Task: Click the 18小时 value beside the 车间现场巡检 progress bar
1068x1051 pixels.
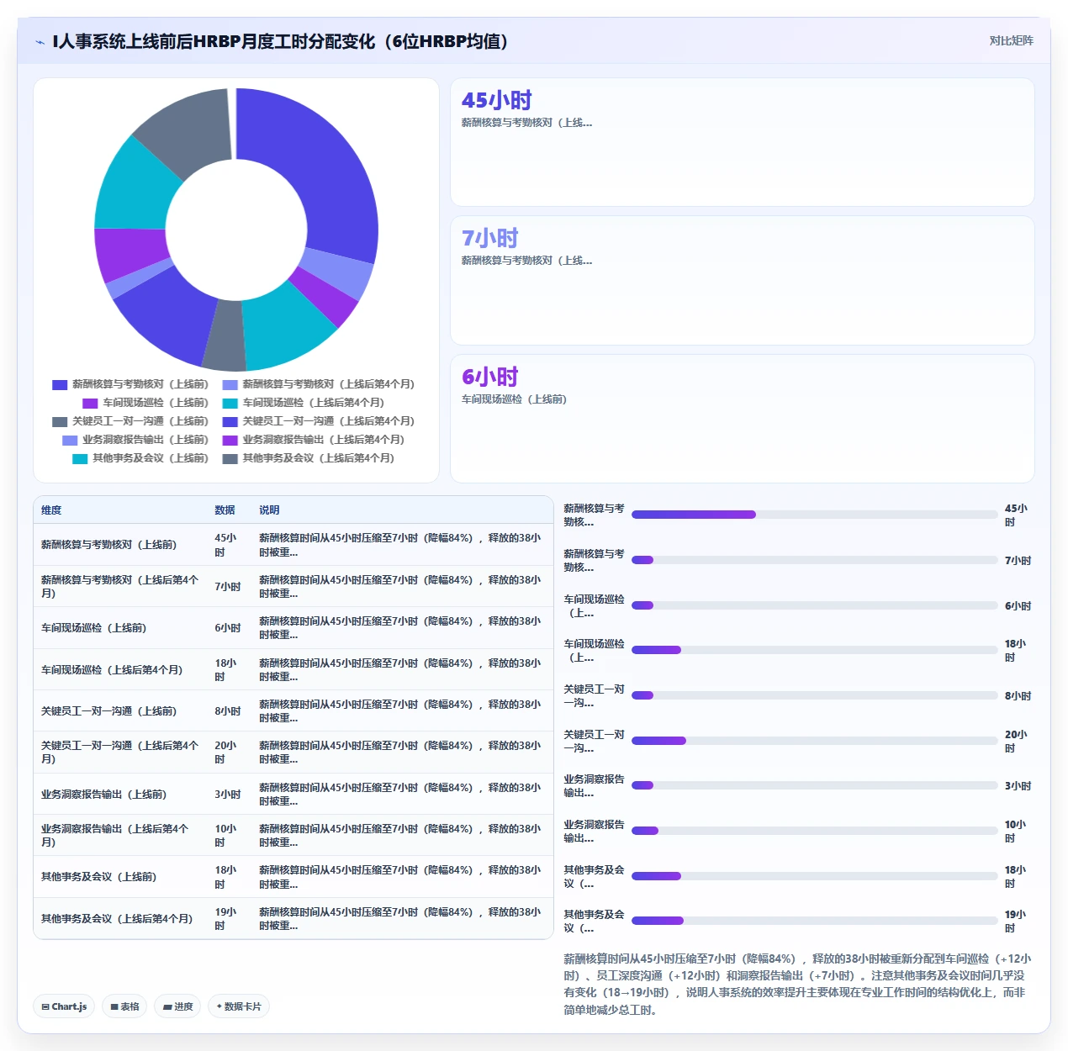Action: [1015, 651]
